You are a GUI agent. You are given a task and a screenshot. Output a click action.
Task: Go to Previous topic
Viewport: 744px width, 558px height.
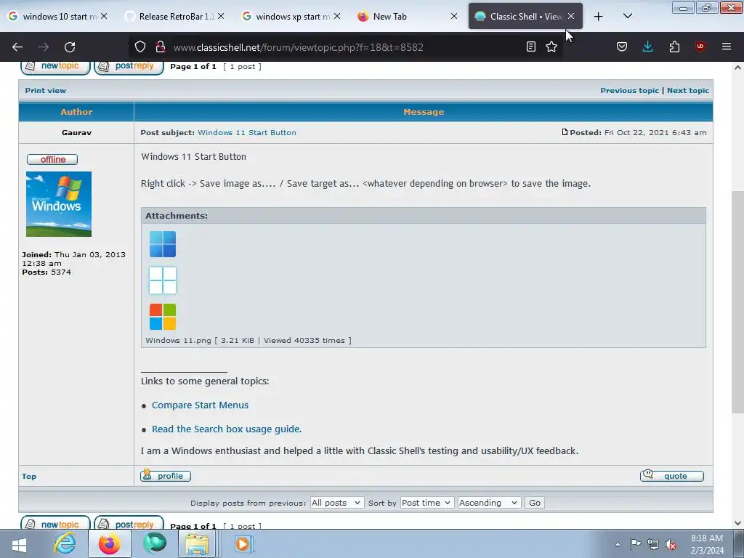tap(630, 90)
